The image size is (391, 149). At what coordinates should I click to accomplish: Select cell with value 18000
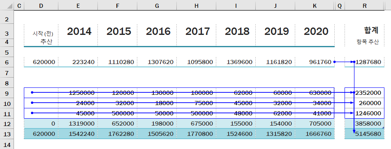[157, 103]
